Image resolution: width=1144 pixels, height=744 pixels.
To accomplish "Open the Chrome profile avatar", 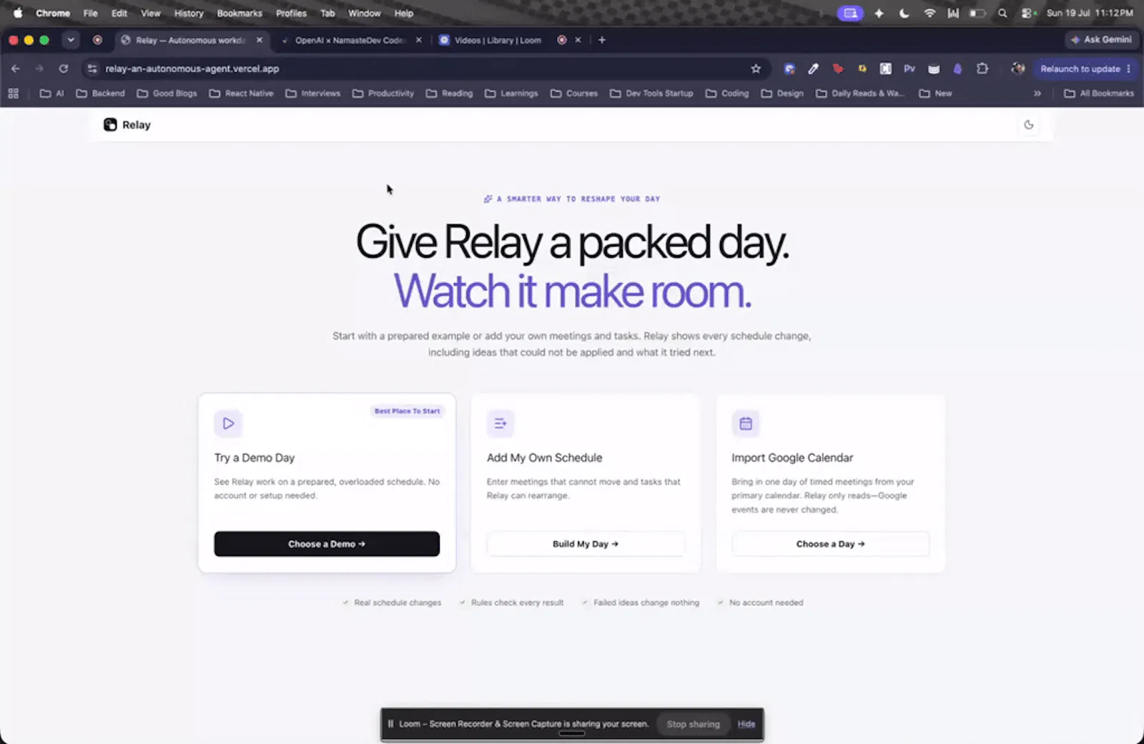I will coord(1017,69).
